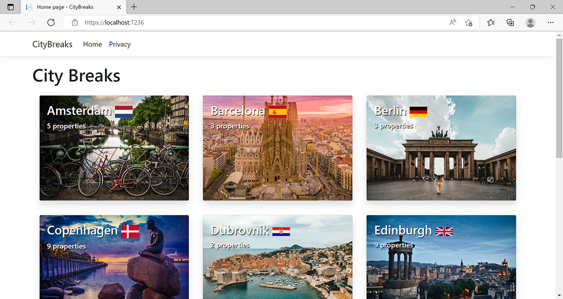Restore down the browser window

(532, 7)
